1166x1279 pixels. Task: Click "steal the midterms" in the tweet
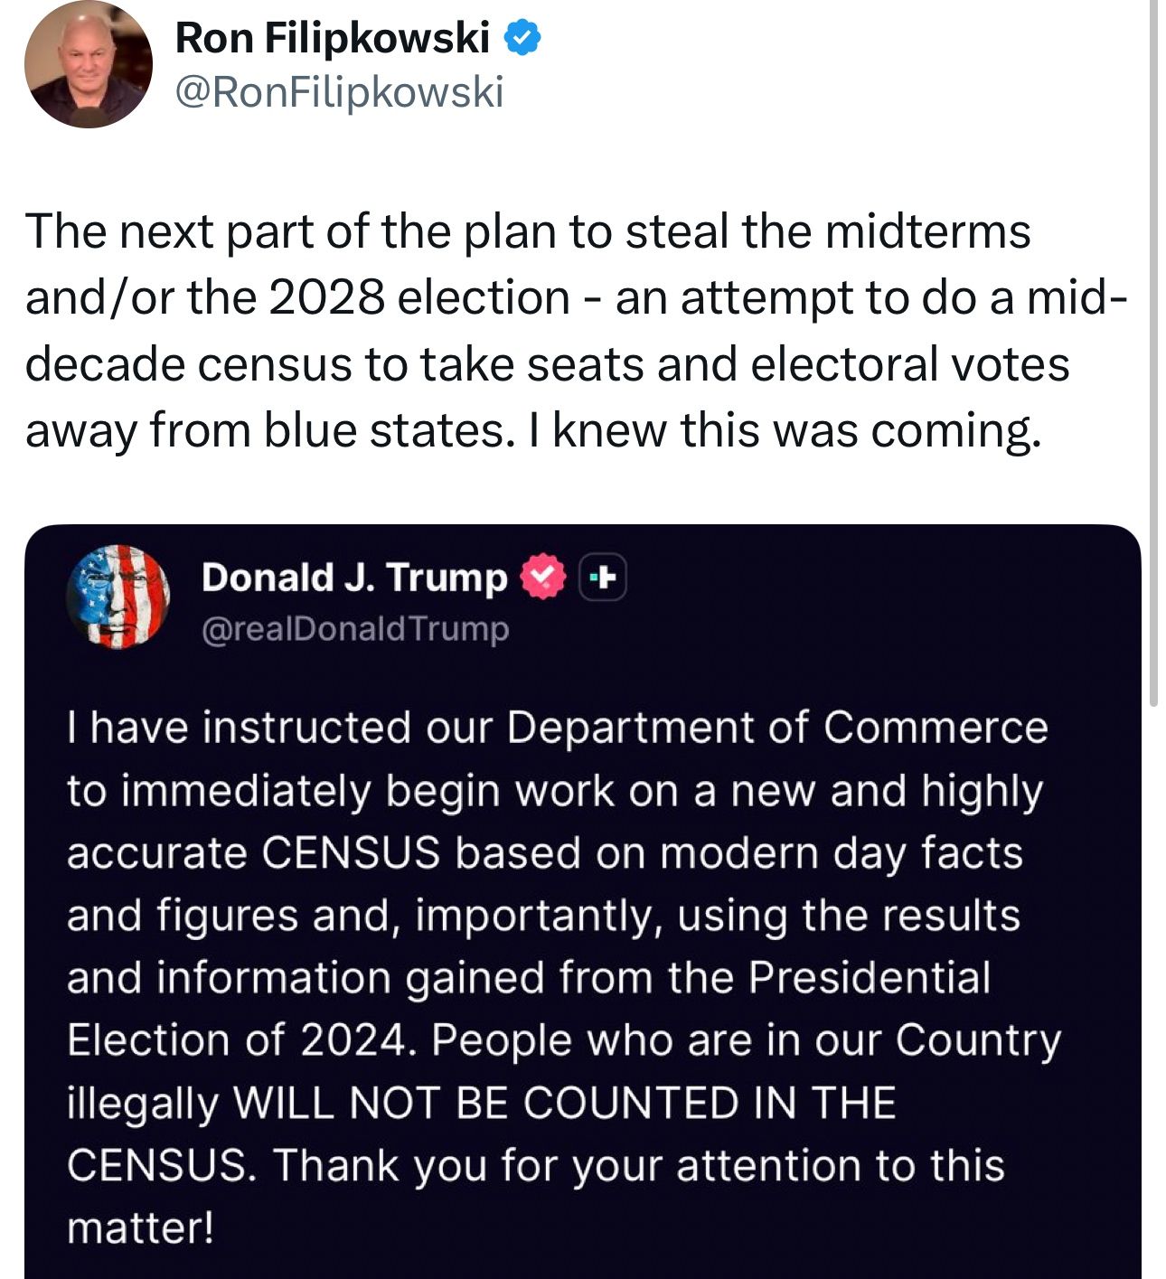pos(827,231)
